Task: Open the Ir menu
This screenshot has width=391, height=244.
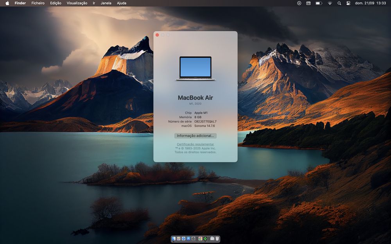Action: 94,3
